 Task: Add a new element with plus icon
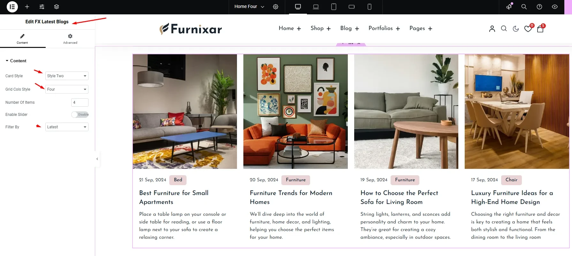(x=27, y=7)
